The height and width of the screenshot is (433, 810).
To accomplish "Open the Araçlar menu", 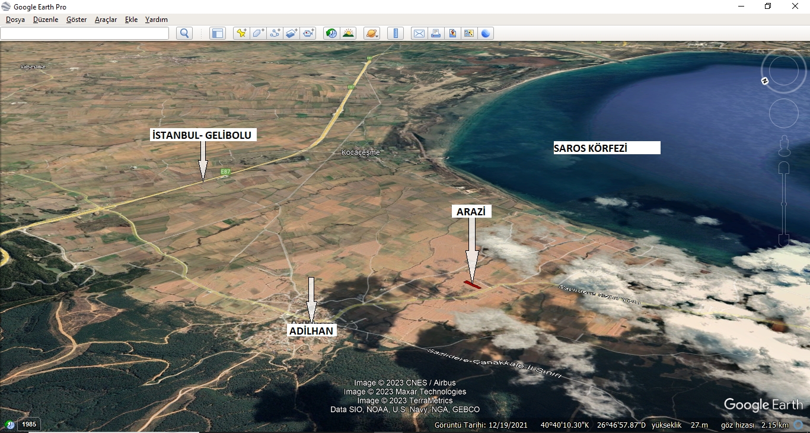I will coord(106,20).
